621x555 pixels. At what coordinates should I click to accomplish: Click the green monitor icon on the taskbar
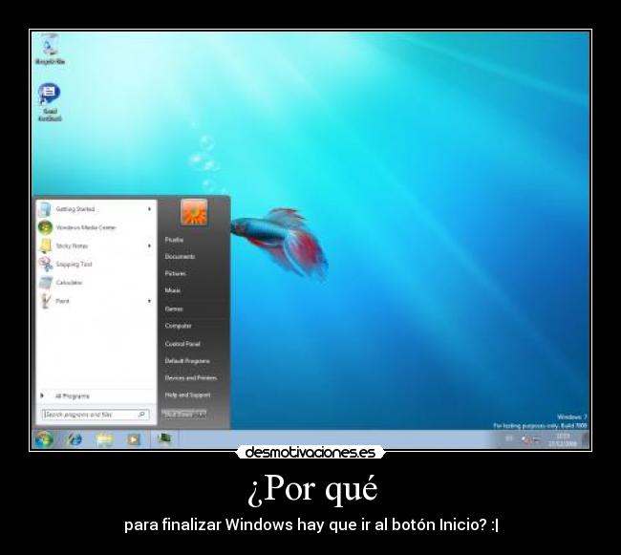pyautogui.click(x=164, y=439)
